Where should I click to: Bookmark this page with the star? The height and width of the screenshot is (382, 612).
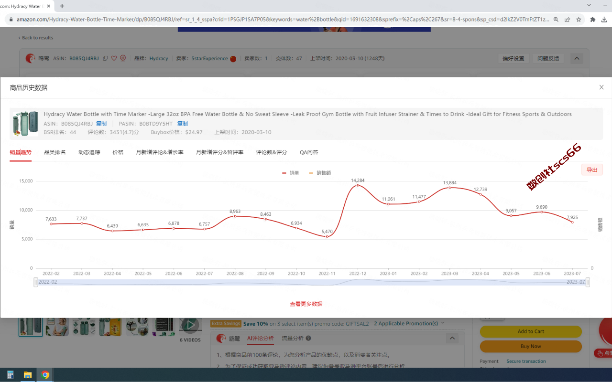click(579, 20)
